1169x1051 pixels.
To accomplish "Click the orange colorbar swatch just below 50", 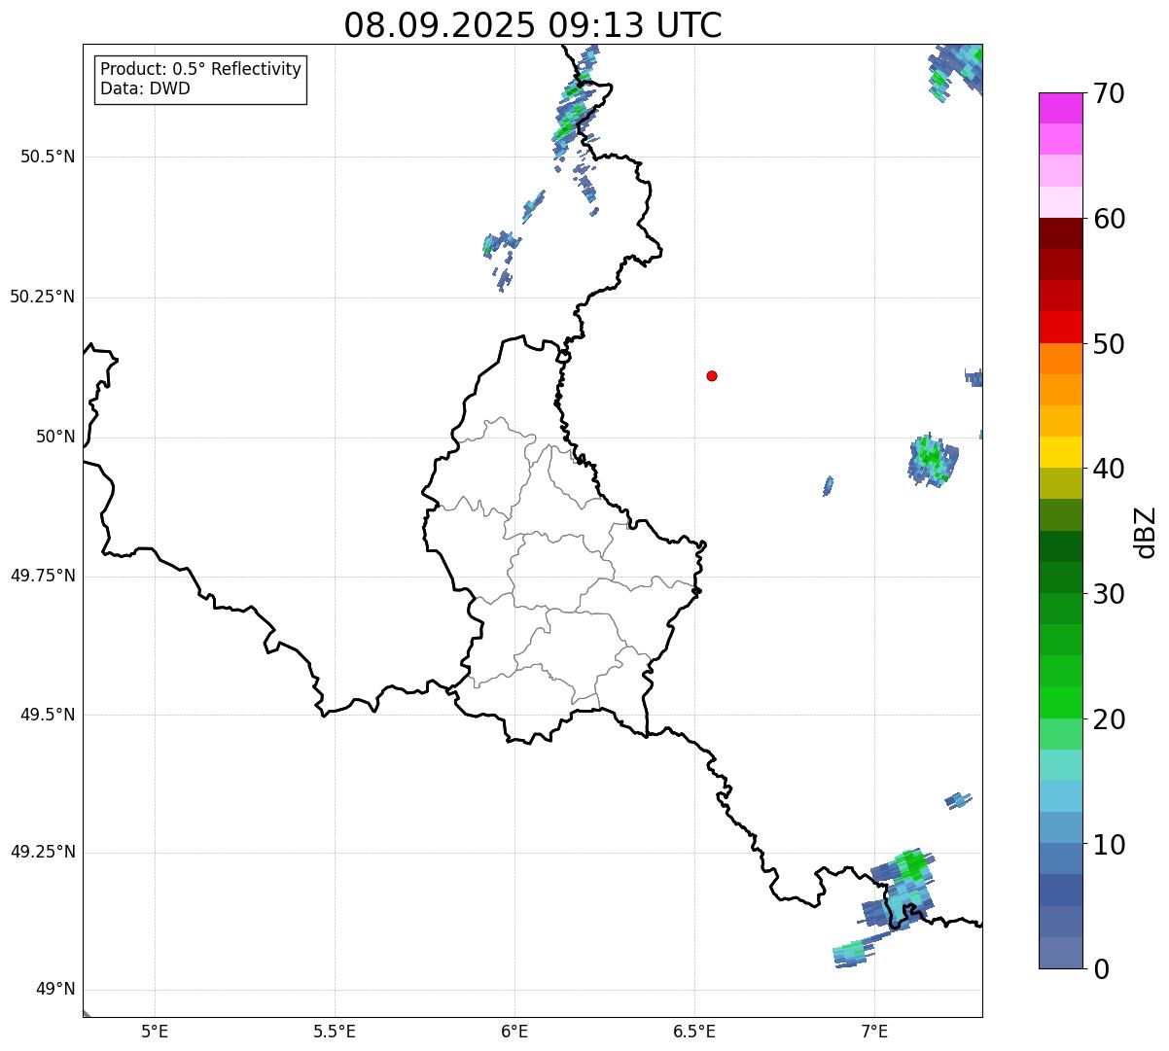I will pos(1060,359).
